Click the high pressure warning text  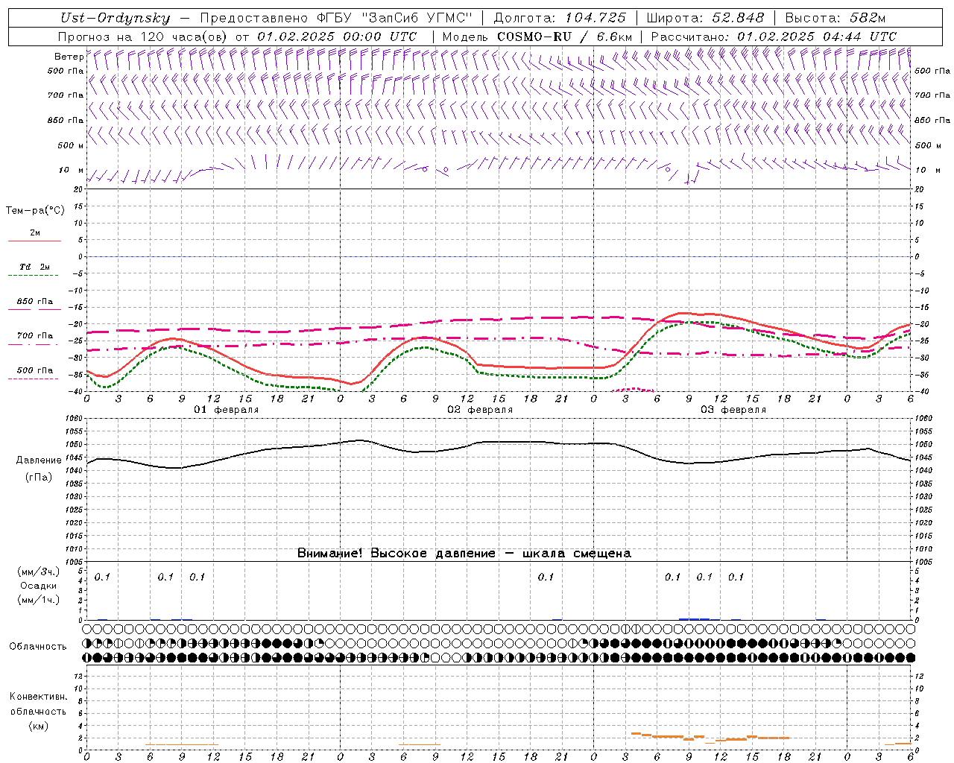464,553
